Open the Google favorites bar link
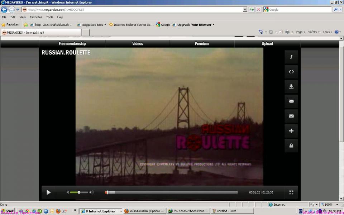 click(163, 25)
